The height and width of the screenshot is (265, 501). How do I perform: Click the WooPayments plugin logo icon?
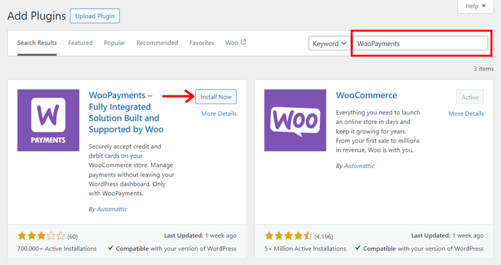49,121
